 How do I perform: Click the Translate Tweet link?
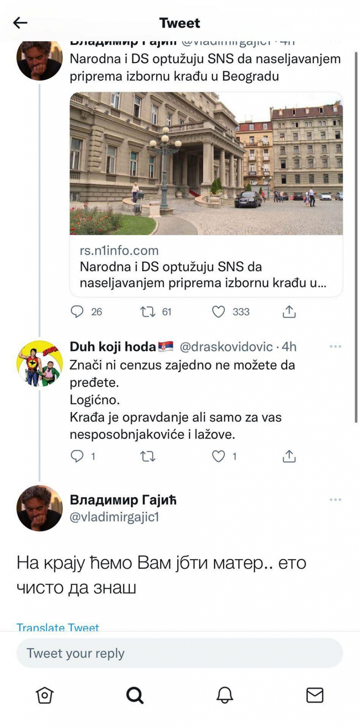(58, 627)
